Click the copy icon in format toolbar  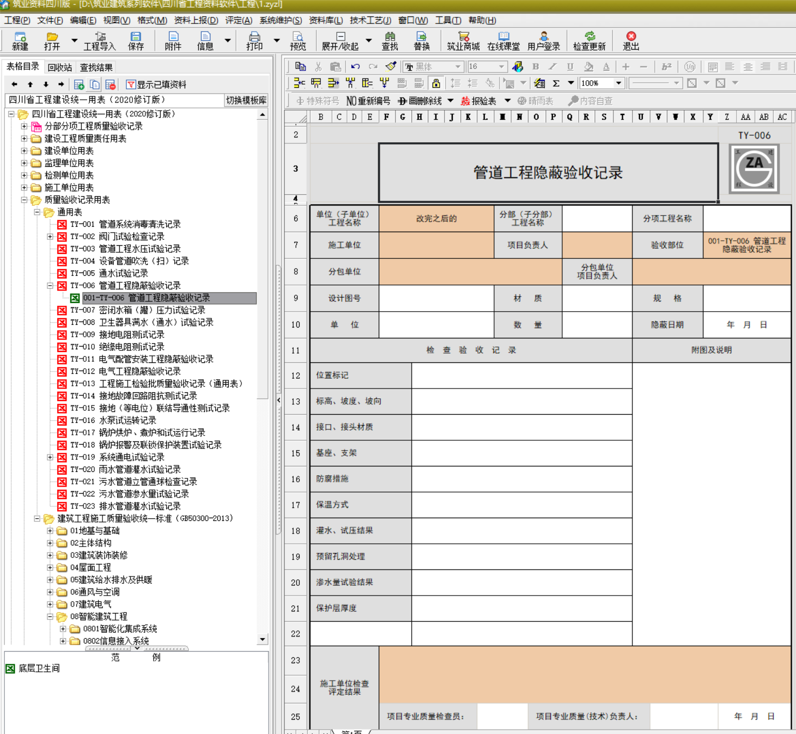[x=300, y=66]
